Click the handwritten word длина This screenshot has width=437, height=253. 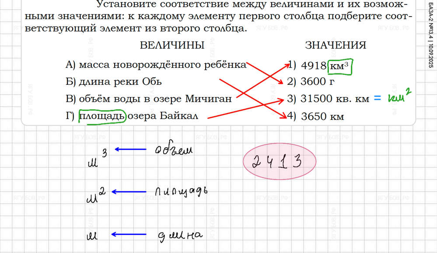(x=179, y=236)
